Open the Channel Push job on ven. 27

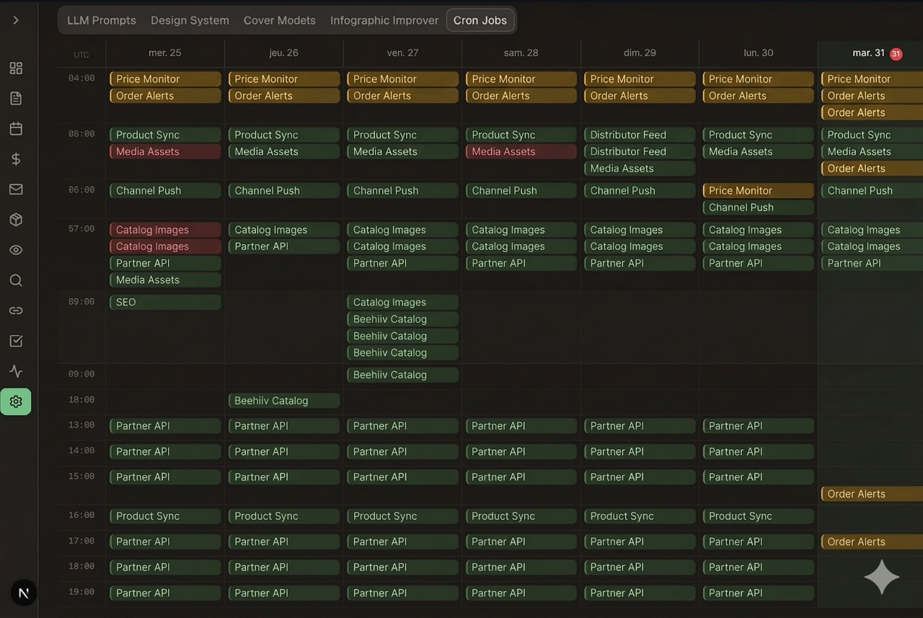(402, 191)
